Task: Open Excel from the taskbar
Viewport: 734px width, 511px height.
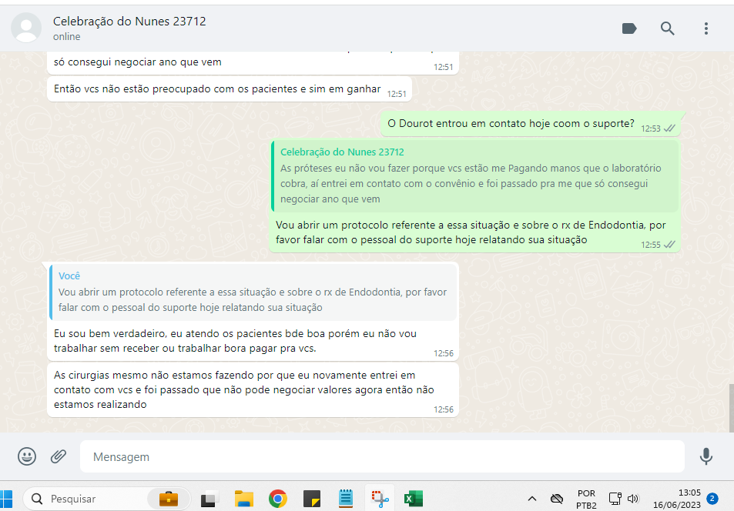Action: [414, 499]
